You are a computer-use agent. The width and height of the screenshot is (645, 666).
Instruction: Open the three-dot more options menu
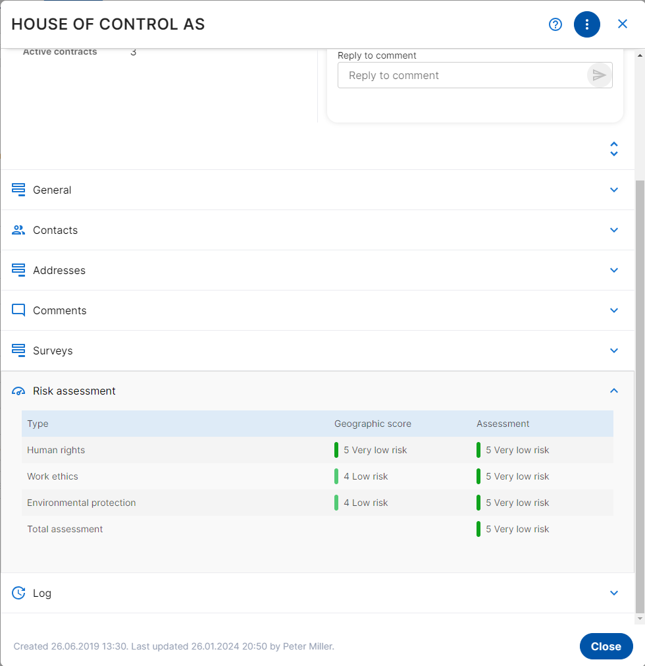point(587,24)
